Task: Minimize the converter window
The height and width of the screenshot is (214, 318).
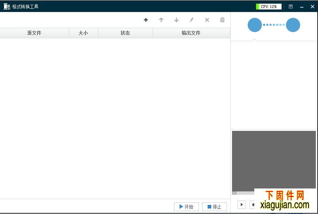Action: (302, 7)
